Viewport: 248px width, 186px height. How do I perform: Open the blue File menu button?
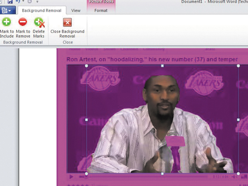point(8,10)
